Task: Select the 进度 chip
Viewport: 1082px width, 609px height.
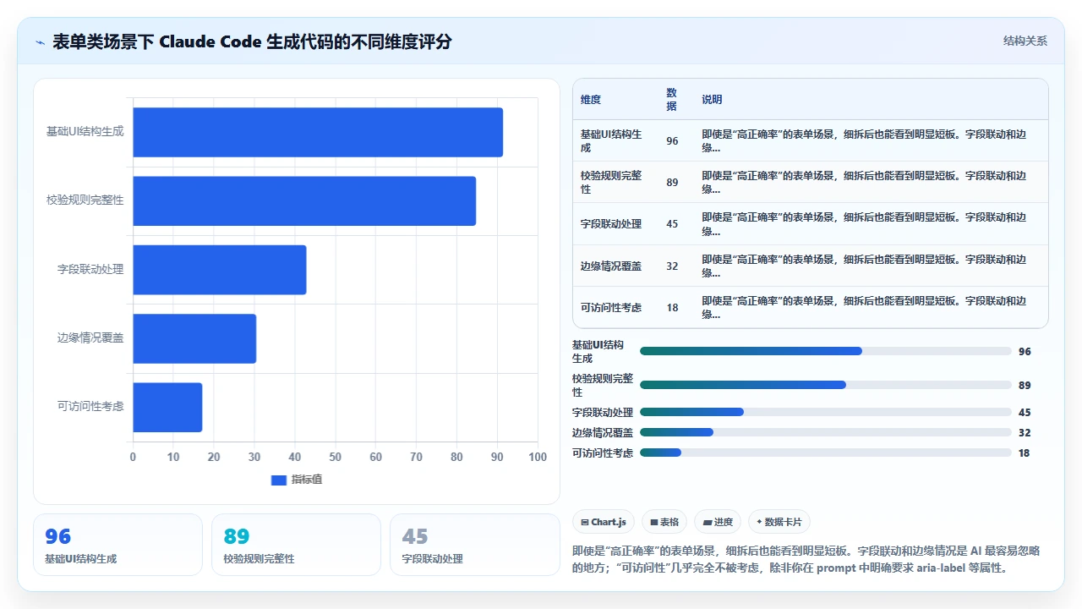Action: 719,522
